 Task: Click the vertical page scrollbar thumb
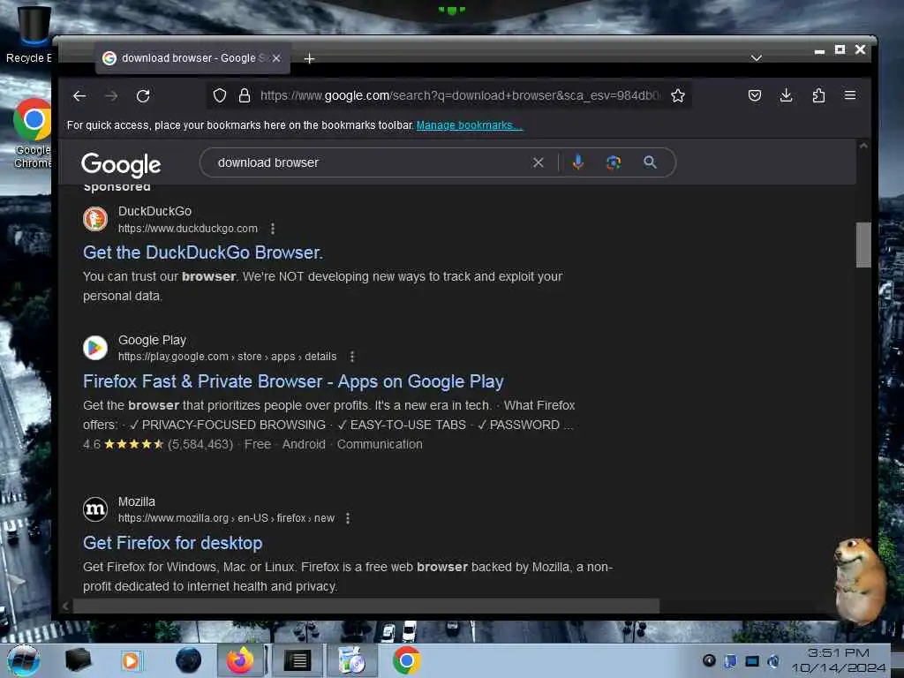click(x=863, y=245)
